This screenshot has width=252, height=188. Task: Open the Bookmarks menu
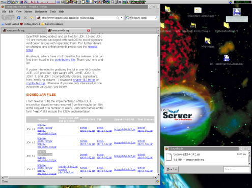pyautogui.click(x=41, y=12)
